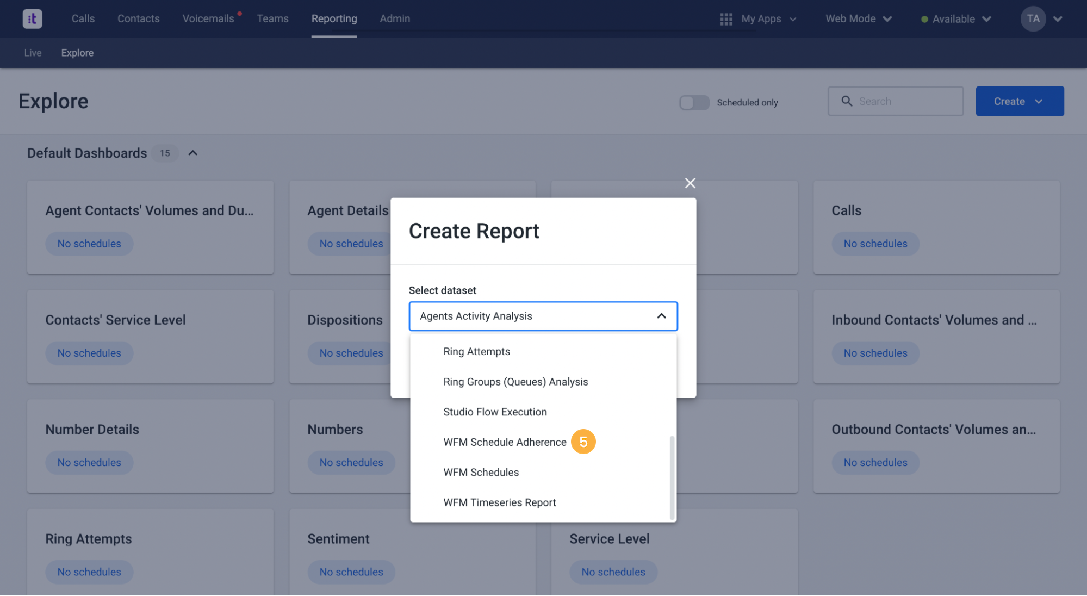
Task: Click the TA profile avatar
Action: pos(1032,18)
